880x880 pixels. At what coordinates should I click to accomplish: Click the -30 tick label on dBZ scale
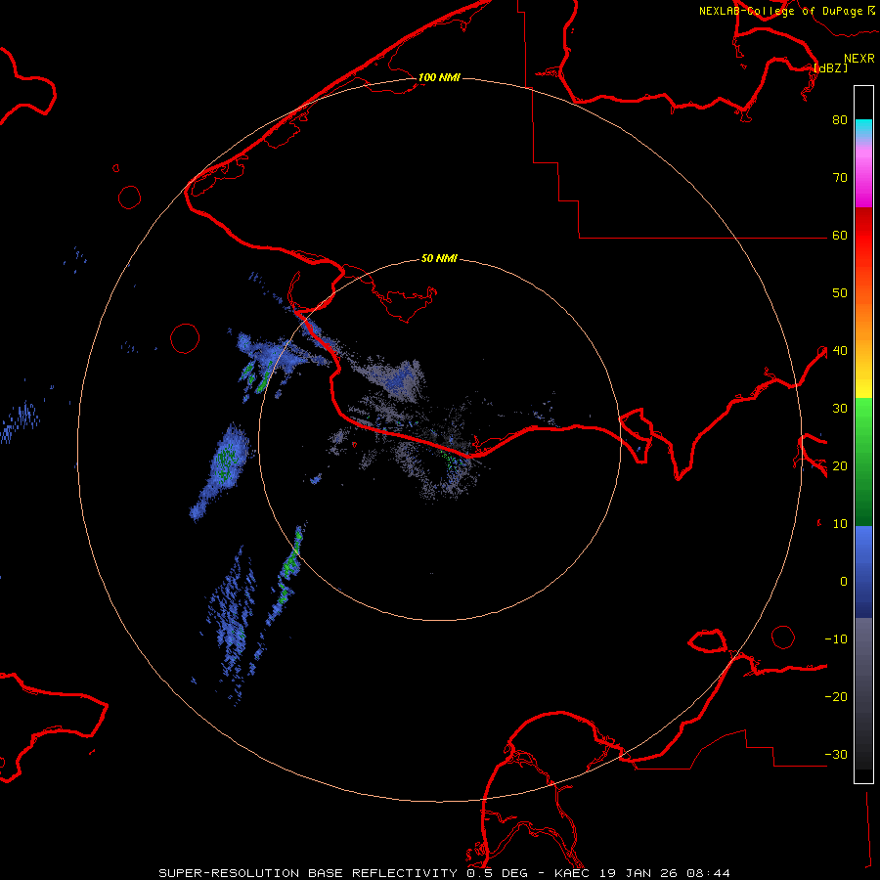click(x=836, y=754)
